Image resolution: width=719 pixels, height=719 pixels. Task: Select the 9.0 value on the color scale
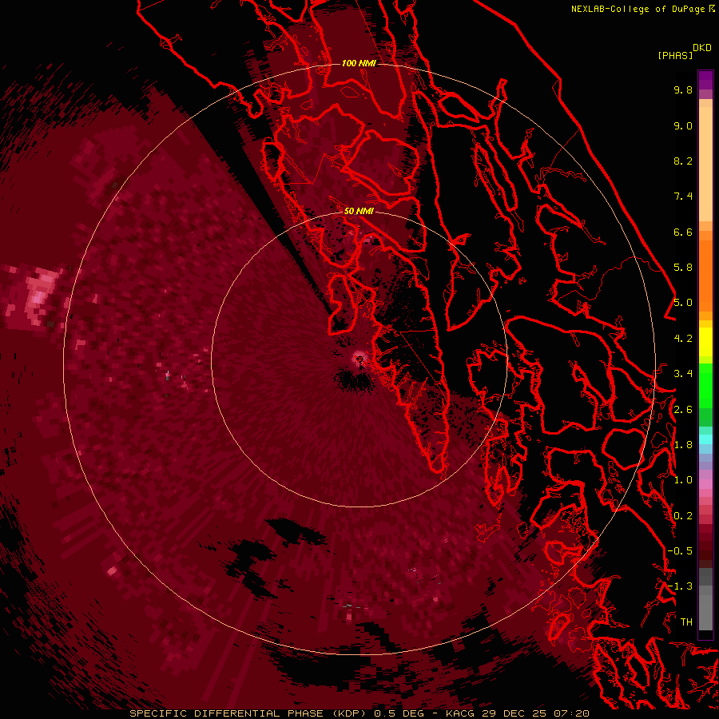[x=683, y=125]
